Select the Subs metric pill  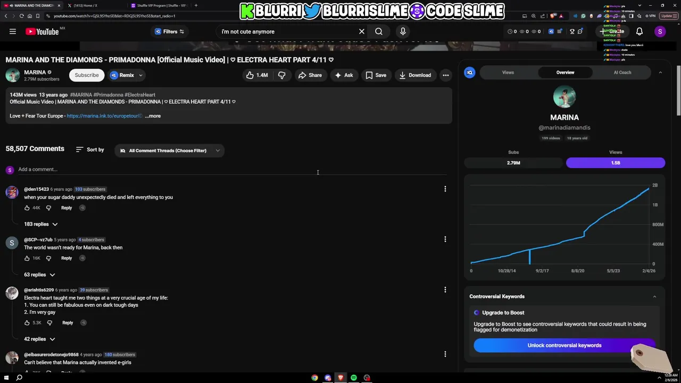point(513,163)
